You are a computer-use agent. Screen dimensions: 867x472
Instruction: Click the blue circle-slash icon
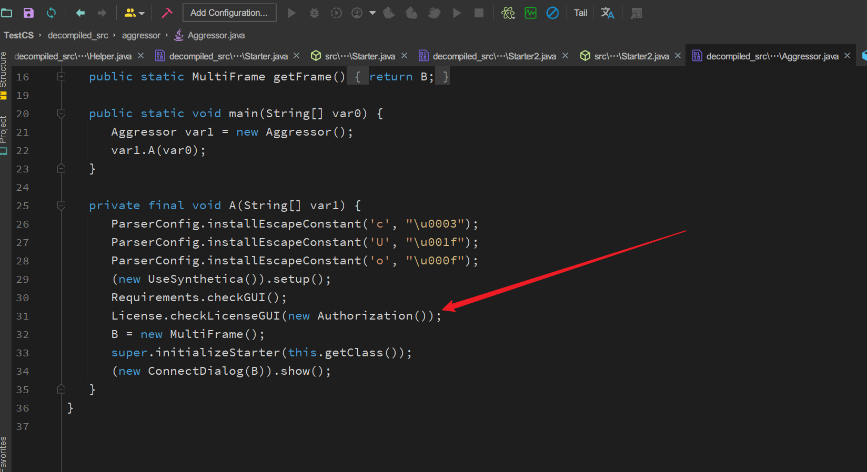click(552, 13)
